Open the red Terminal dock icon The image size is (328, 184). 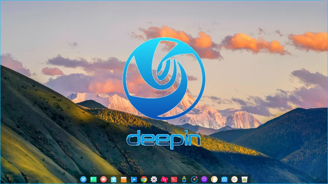[x=174, y=179]
